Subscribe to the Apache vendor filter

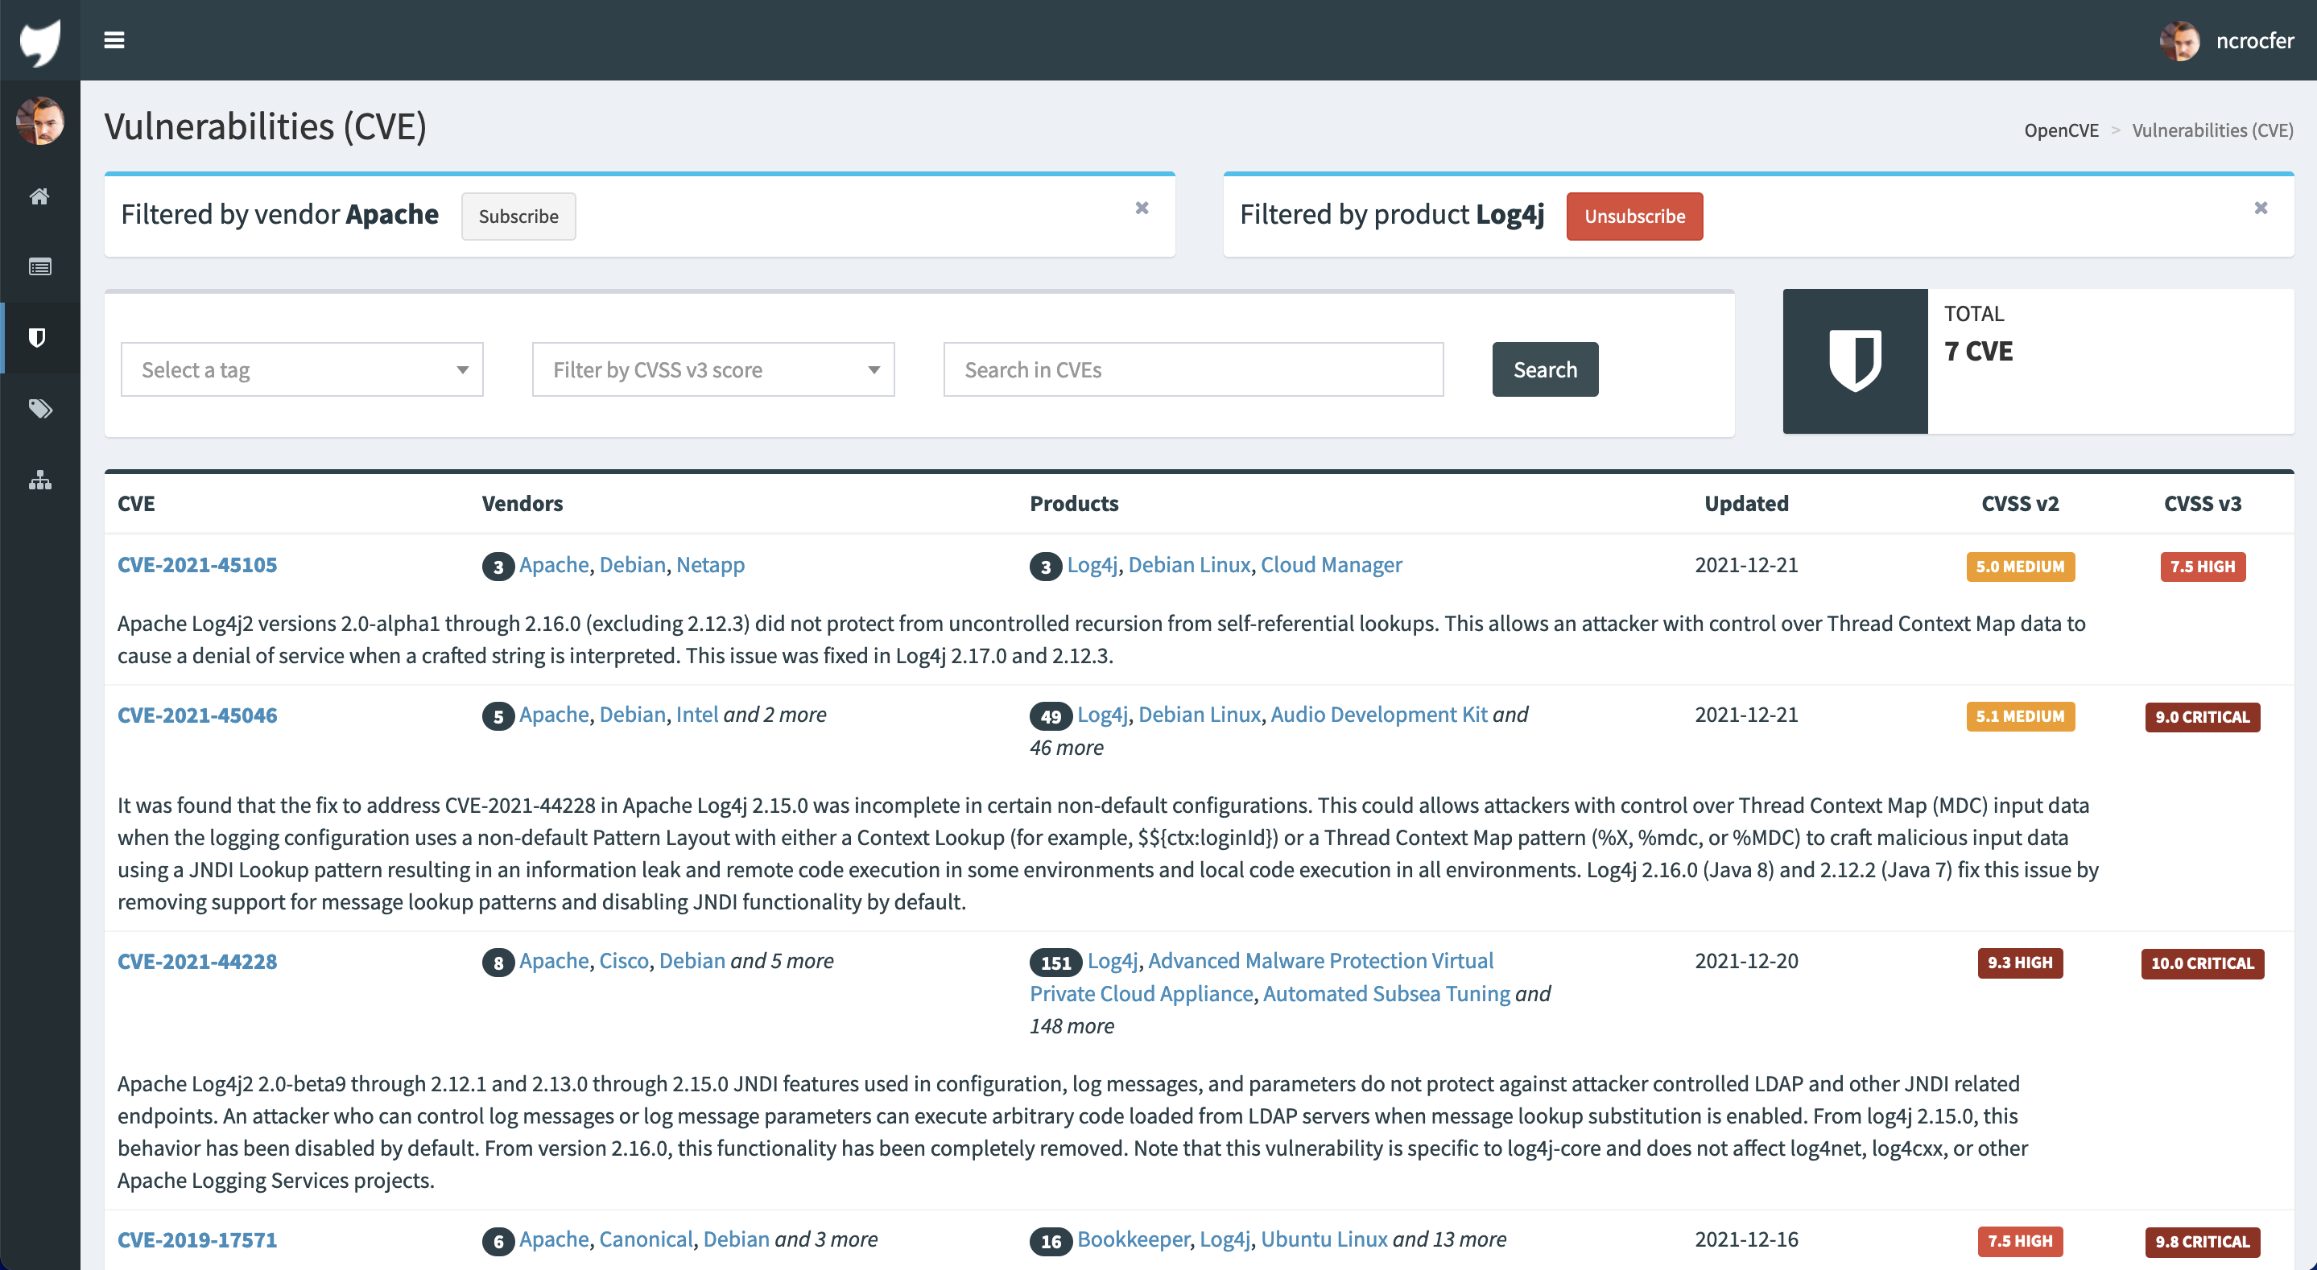pyautogui.click(x=518, y=216)
